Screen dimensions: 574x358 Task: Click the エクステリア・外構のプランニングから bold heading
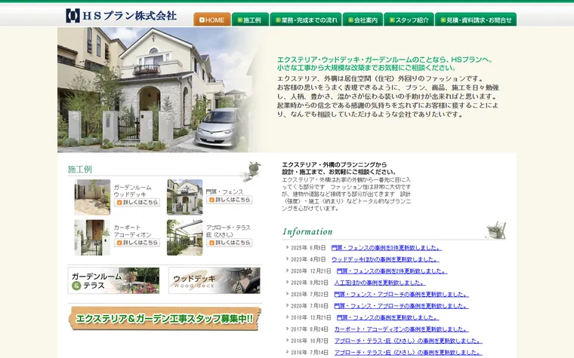tap(339, 168)
